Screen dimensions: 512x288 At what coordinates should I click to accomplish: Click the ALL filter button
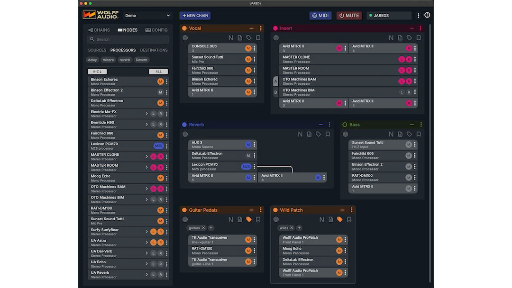[x=158, y=72]
